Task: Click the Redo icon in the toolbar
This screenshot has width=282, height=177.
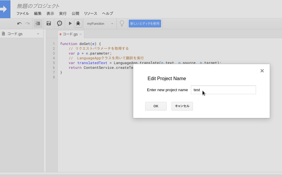Action: pyautogui.click(x=27, y=23)
